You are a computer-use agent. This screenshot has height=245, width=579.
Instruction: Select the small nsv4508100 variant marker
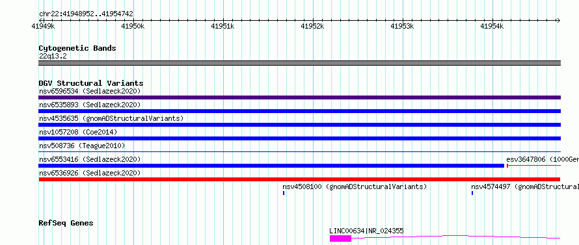[x=284, y=193]
